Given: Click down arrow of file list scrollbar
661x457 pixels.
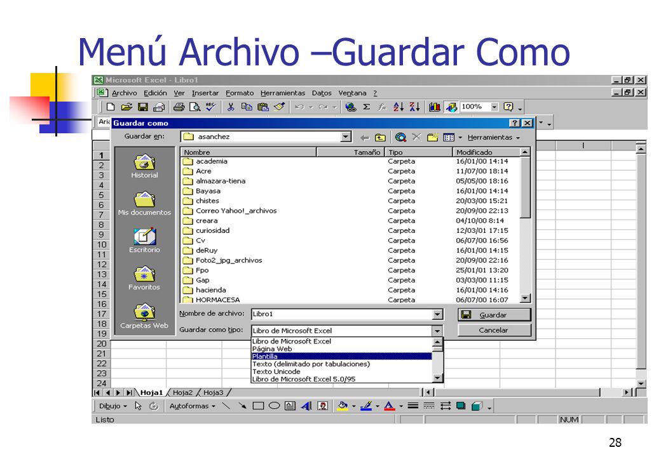Looking at the screenshot, I should (x=525, y=298).
